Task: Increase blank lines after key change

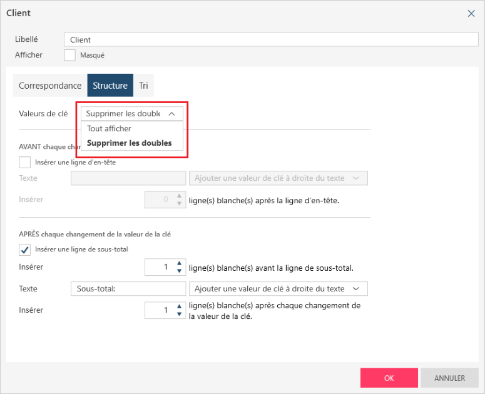Action: [x=180, y=306]
